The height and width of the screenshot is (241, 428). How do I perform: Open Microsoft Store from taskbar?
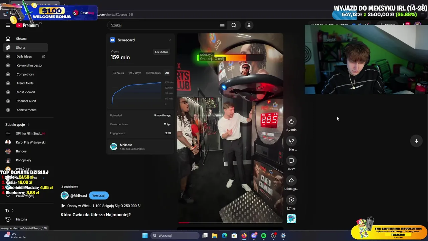(234, 236)
